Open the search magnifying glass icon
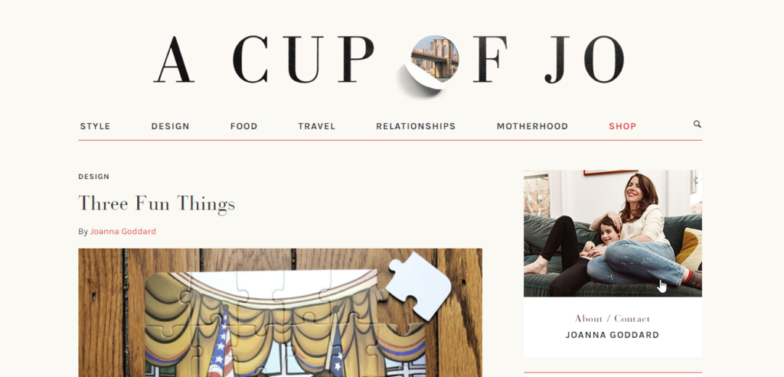This screenshot has width=784, height=377. click(x=697, y=125)
